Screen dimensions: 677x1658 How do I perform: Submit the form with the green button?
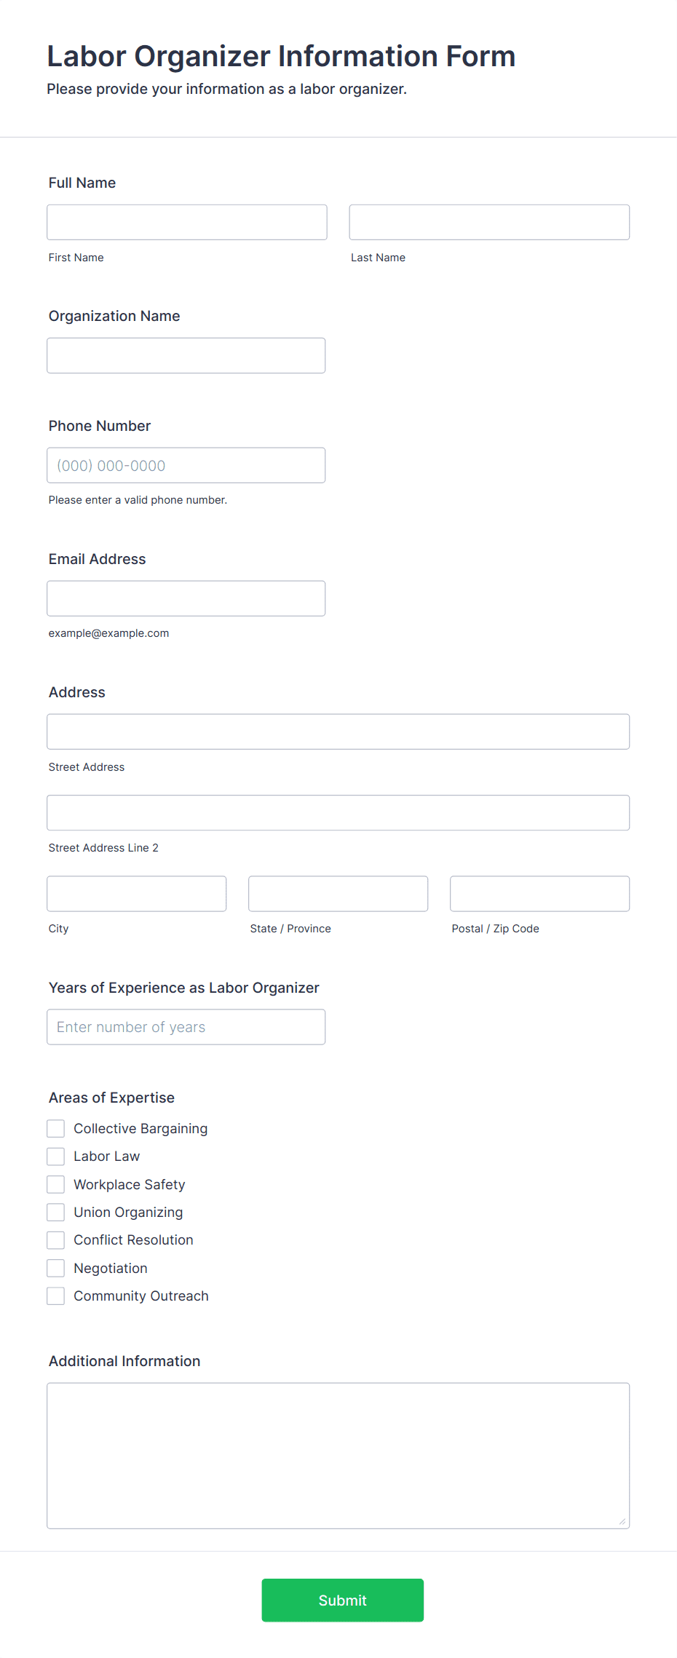click(x=343, y=1600)
